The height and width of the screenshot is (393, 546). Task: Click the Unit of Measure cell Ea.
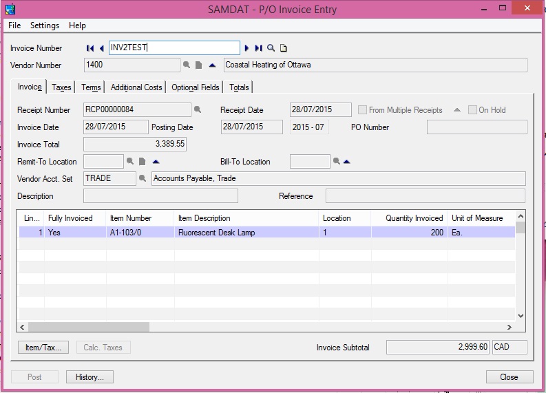pyautogui.click(x=481, y=233)
